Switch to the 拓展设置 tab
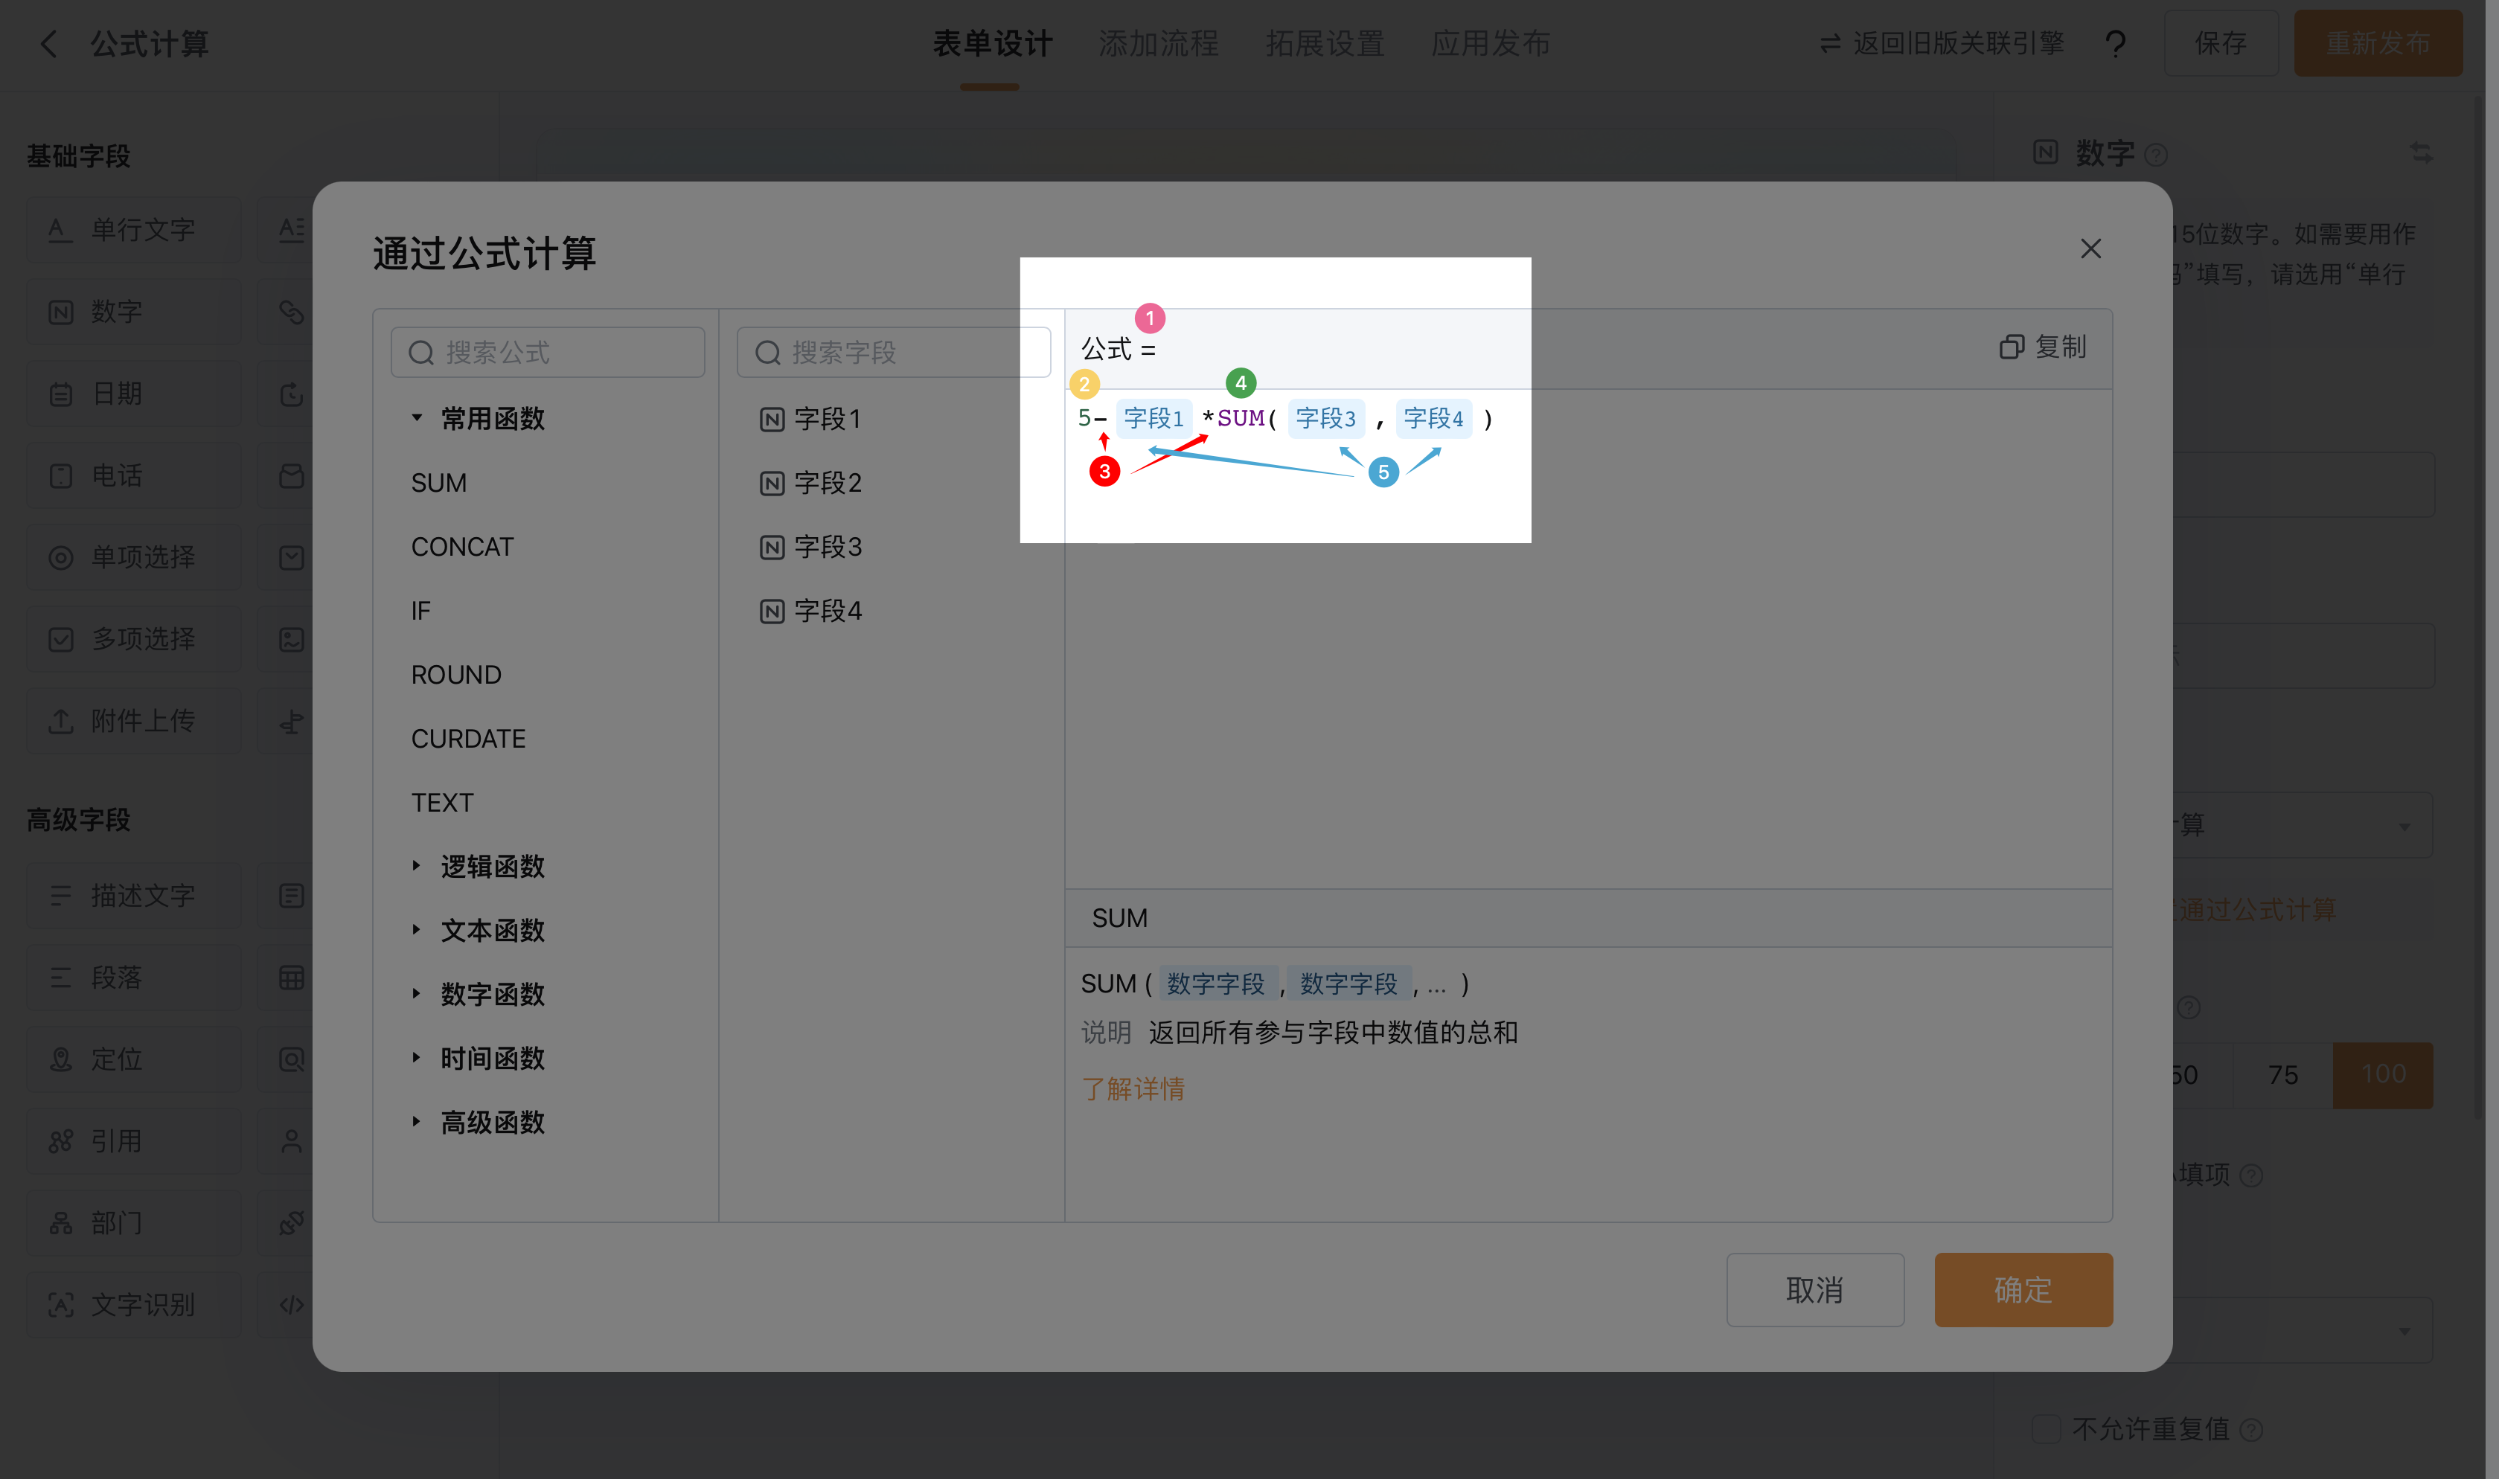 pyautogui.click(x=1325, y=44)
